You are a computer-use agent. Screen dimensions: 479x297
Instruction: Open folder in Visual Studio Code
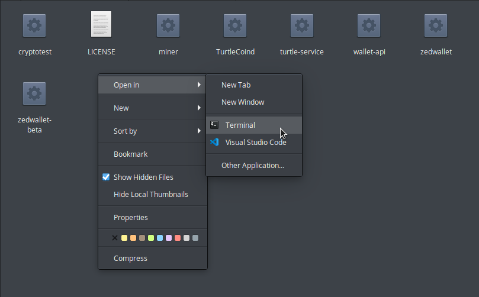(x=254, y=142)
